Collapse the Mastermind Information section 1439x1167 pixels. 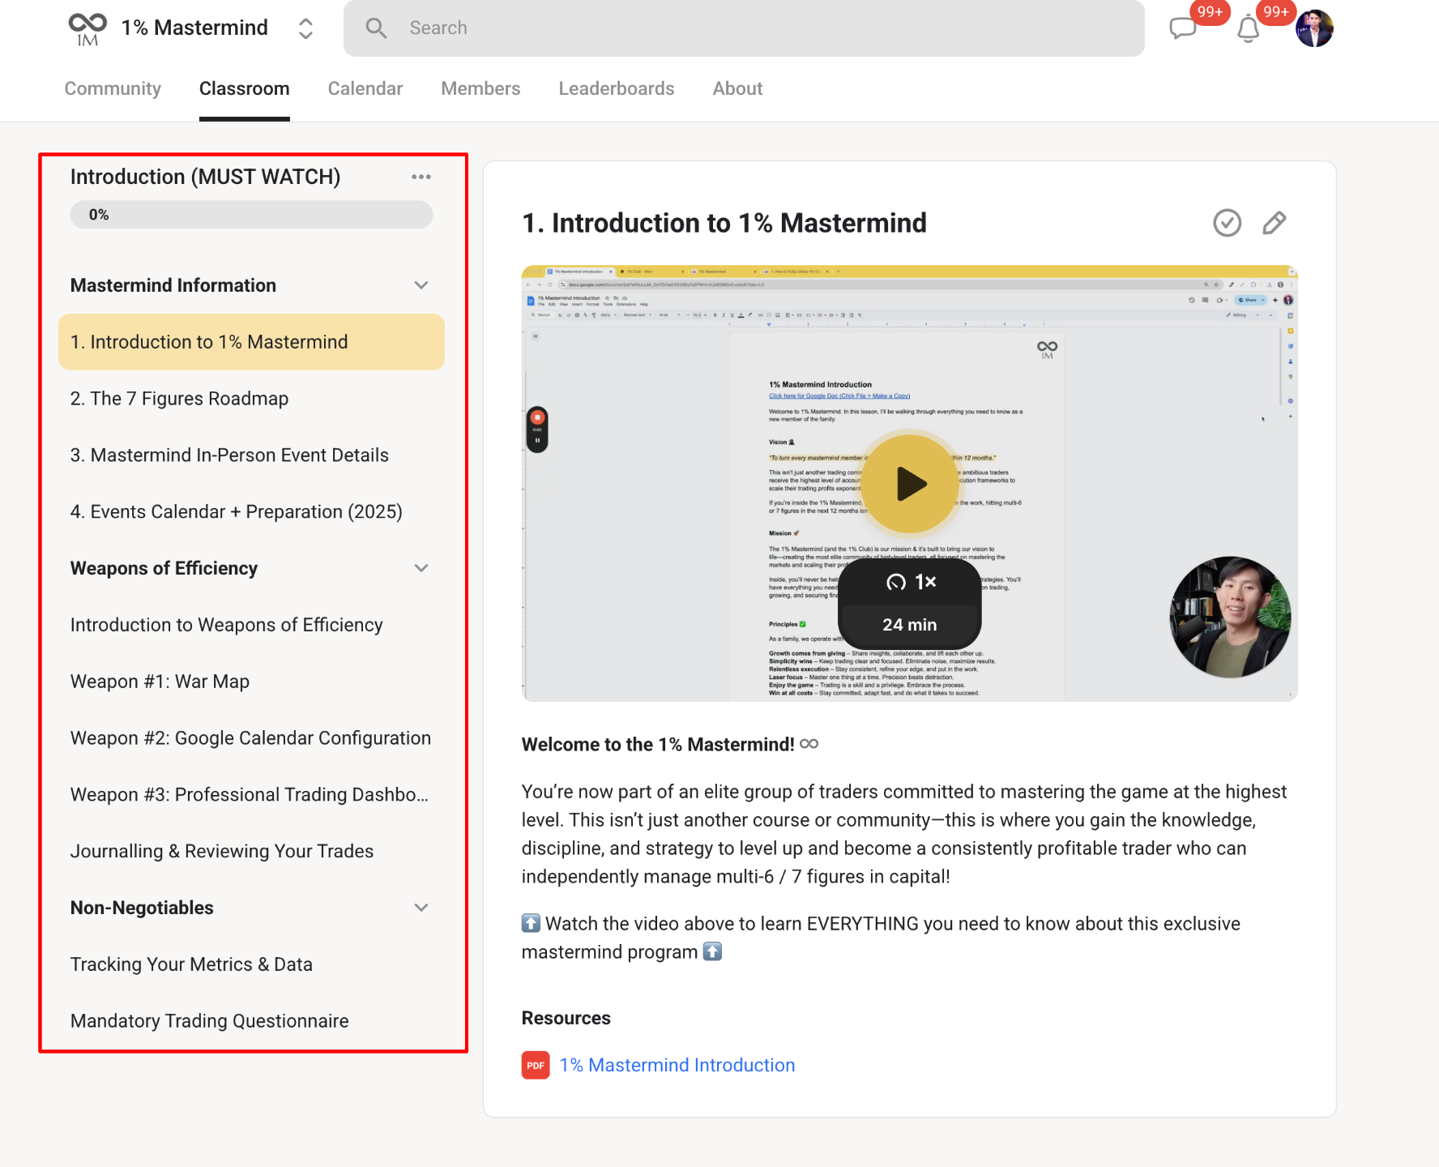[x=421, y=285]
